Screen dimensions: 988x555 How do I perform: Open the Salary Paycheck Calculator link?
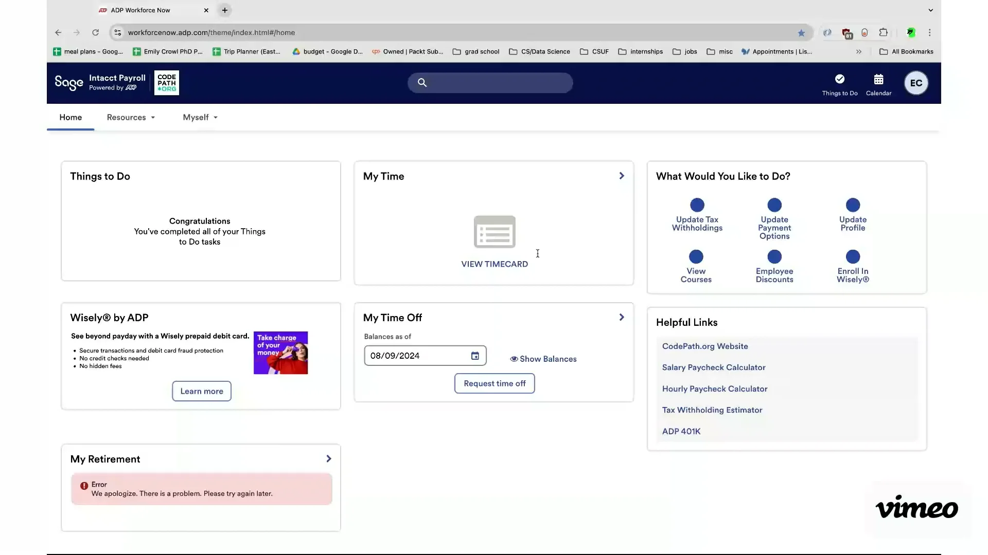(714, 367)
